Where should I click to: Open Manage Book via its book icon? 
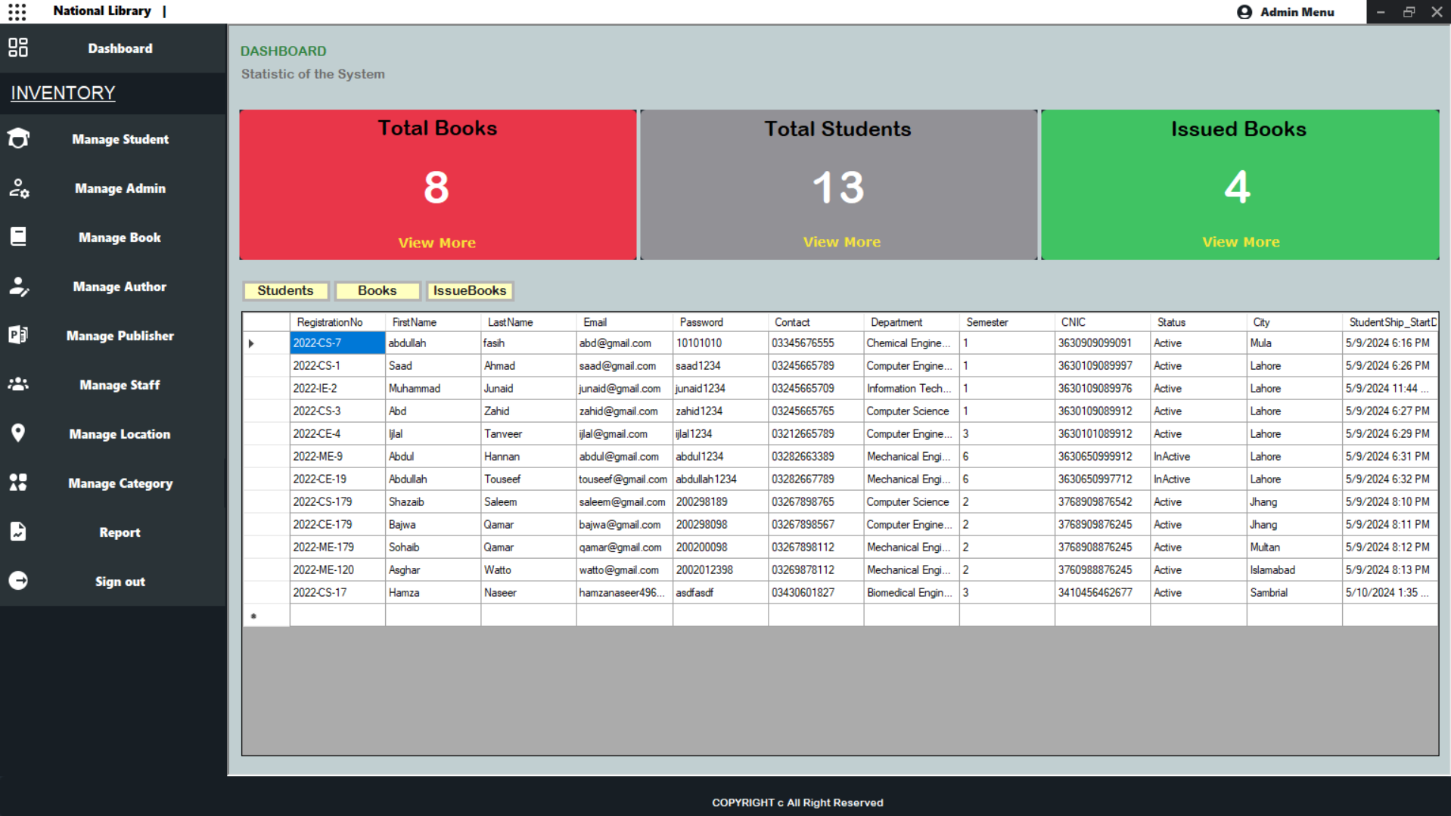[18, 237]
